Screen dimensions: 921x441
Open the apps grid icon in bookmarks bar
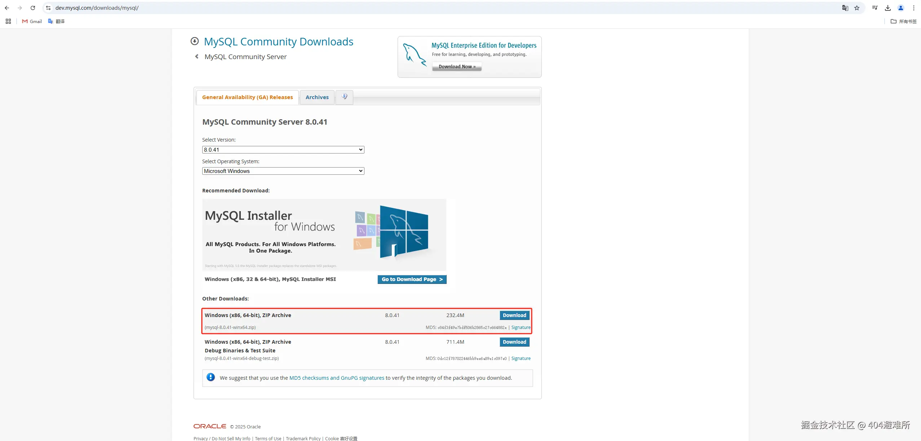[x=8, y=21]
